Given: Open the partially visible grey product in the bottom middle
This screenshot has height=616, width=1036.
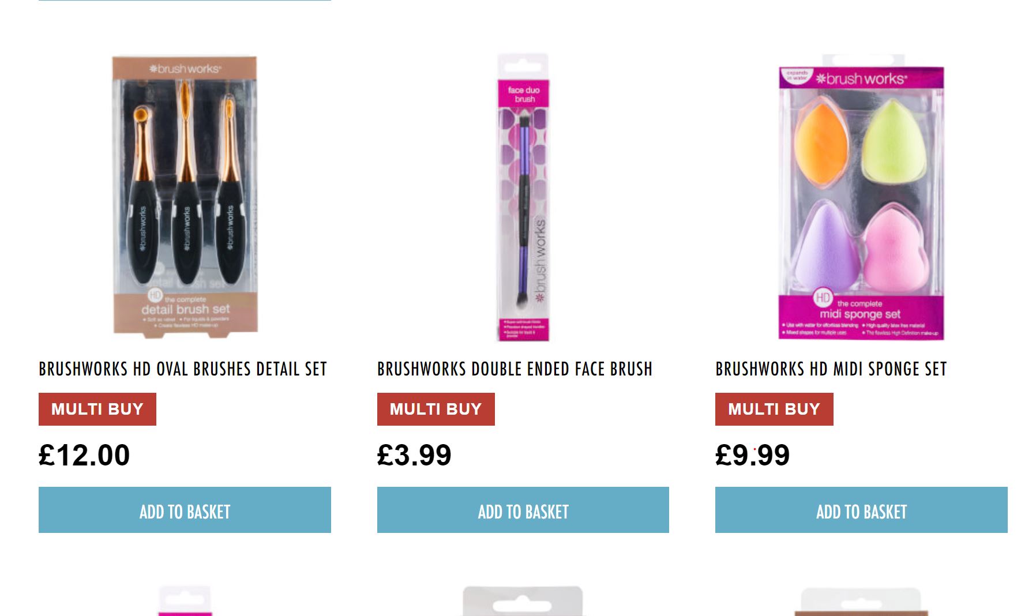Looking at the screenshot, I should pyautogui.click(x=523, y=601).
